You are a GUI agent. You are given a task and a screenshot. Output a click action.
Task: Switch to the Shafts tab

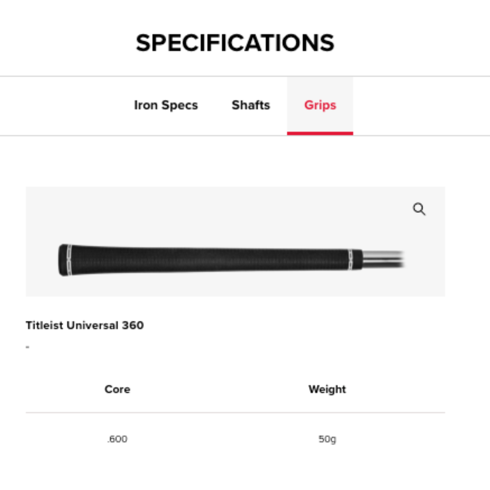click(x=251, y=105)
